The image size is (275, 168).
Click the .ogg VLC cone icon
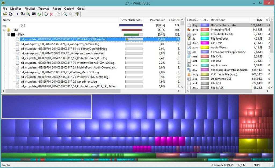point(189,74)
